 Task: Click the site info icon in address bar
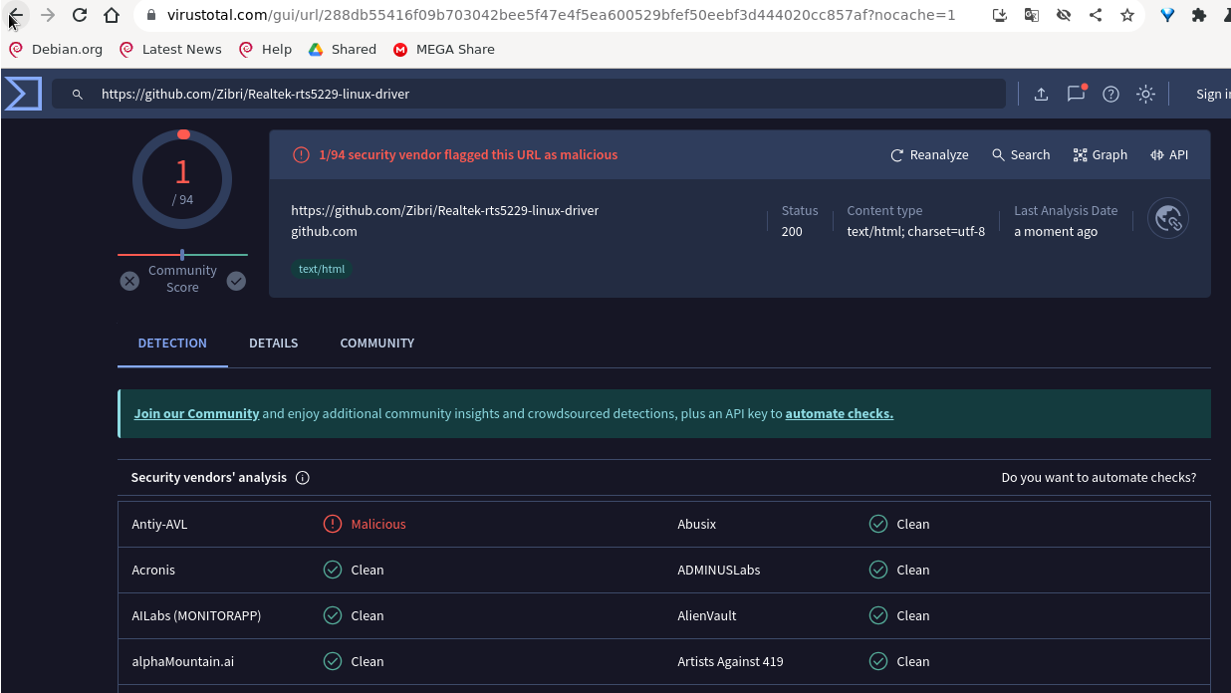point(151,15)
